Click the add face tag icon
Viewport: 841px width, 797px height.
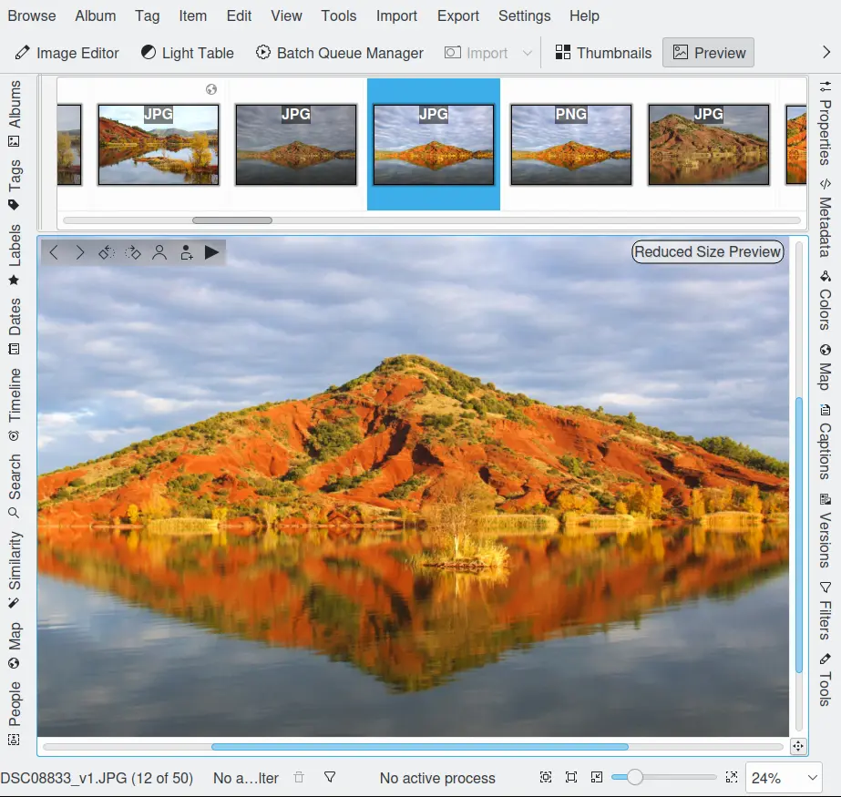point(186,253)
